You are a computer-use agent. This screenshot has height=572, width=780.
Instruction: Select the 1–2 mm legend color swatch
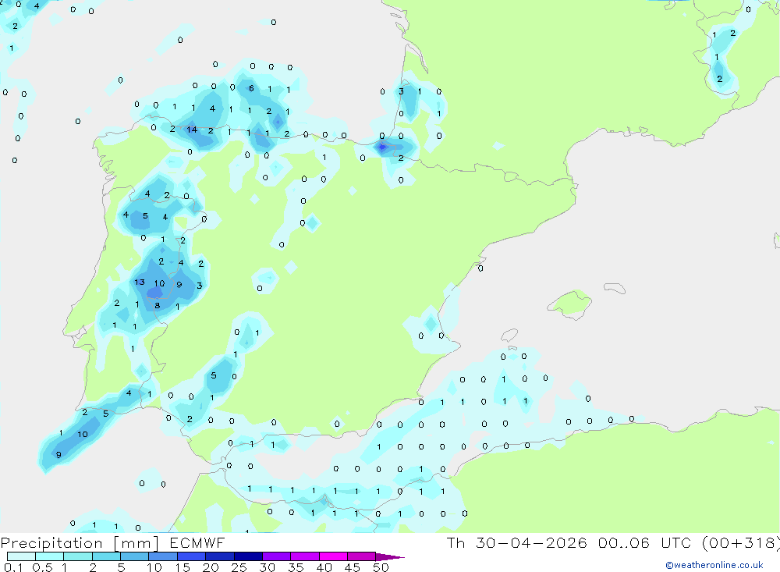77,556
